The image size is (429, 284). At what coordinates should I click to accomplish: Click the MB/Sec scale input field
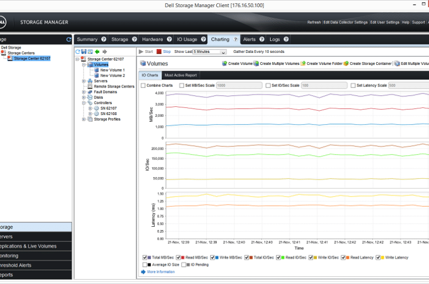pos(239,85)
